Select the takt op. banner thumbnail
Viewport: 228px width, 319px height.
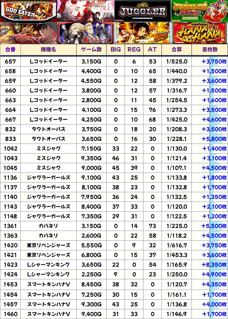tap(86, 11)
